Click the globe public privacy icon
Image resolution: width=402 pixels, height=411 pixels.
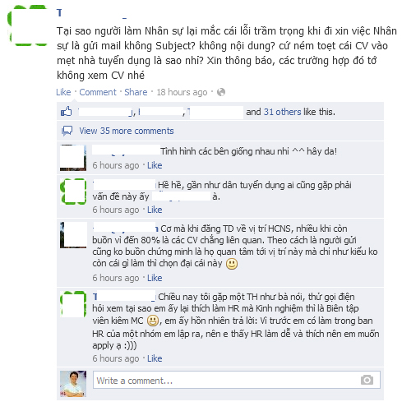point(221,92)
